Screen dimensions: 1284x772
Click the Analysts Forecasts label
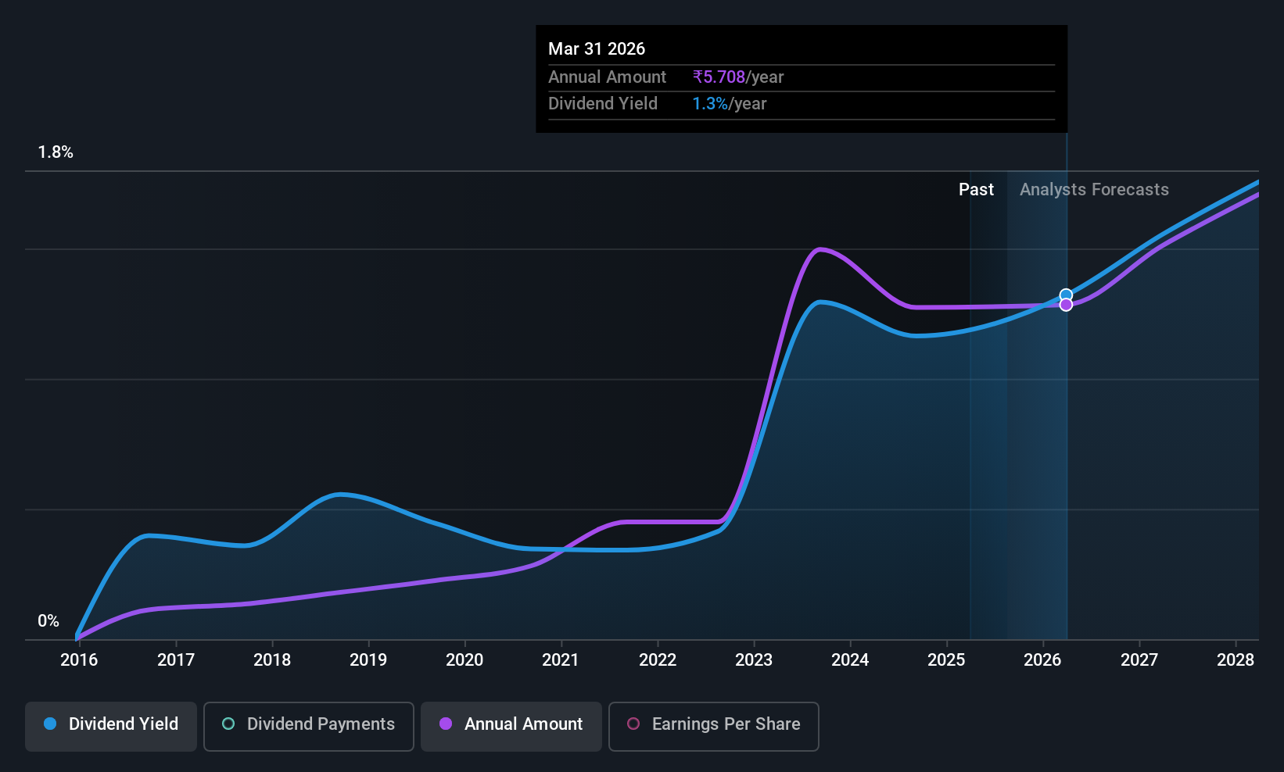[x=1094, y=190]
